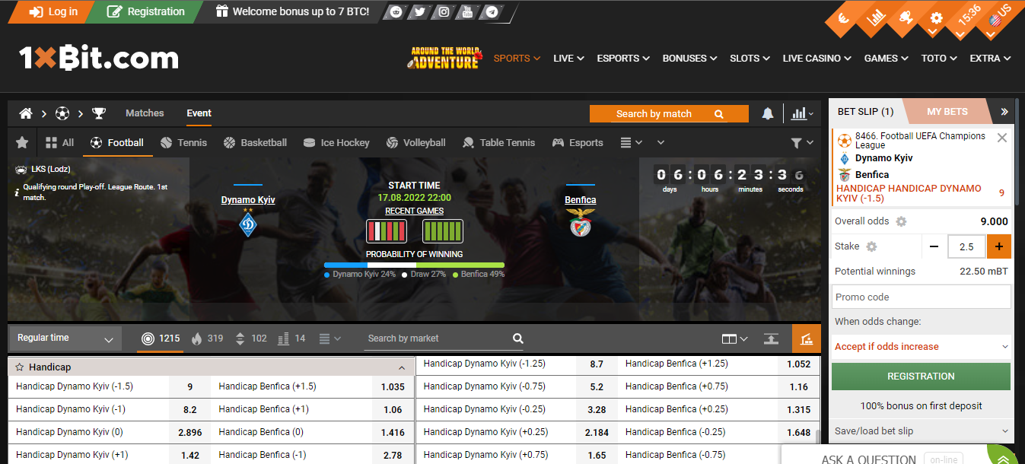Open the 'Accept if odds increase' dropdown
This screenshot has height=464, width=1025.
coord(920,346)
